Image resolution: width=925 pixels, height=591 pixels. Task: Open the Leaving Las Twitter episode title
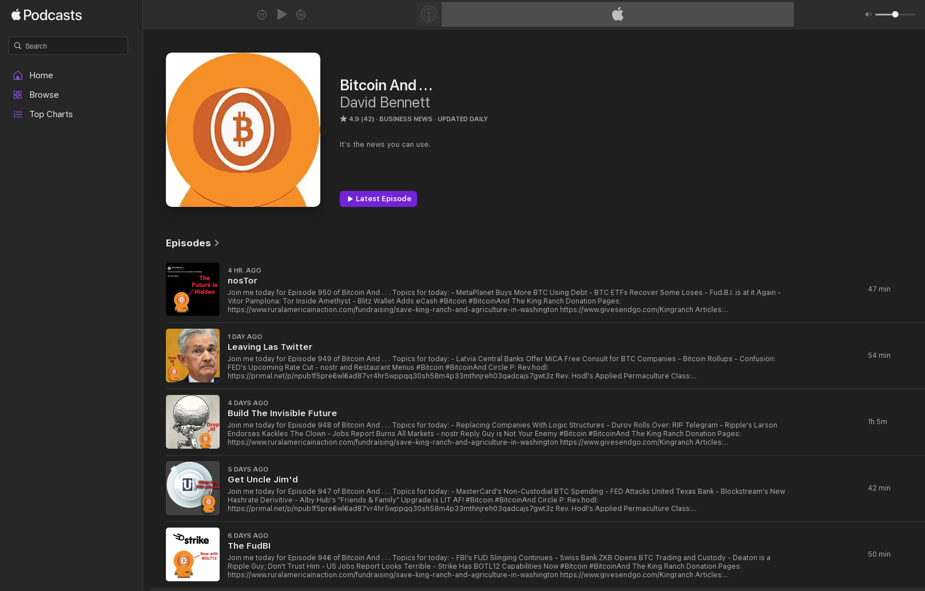coord(270,347)
